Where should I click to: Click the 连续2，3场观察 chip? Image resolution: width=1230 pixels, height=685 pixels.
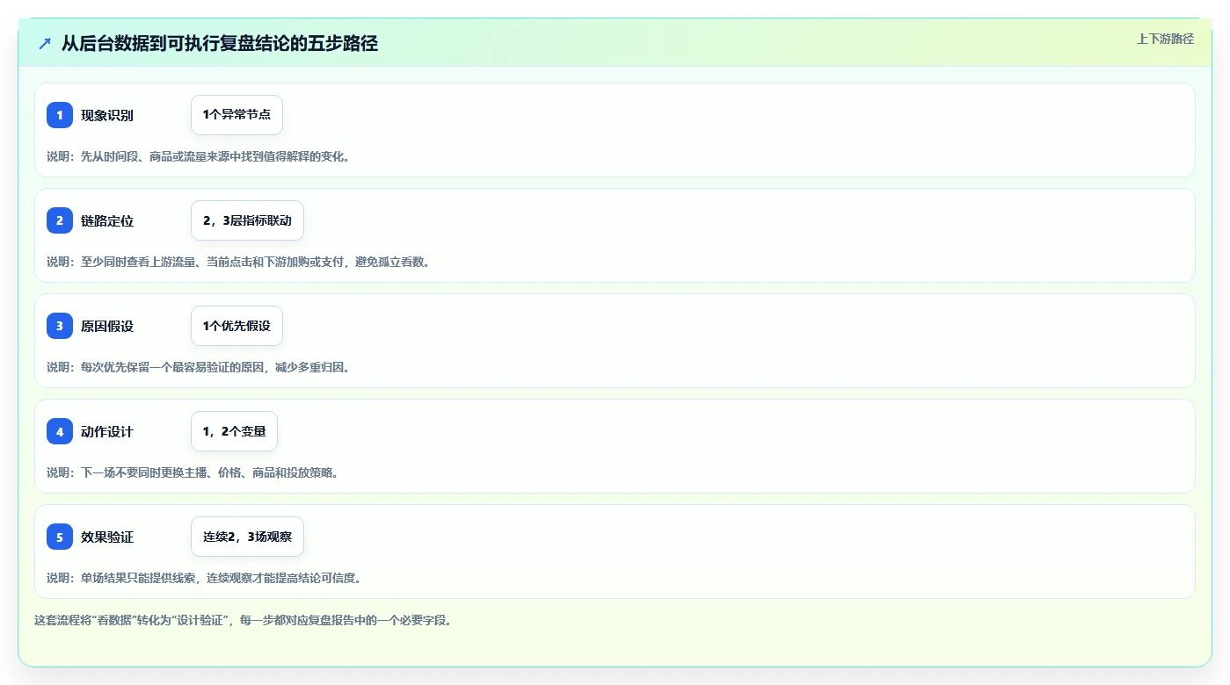[x=247, y=537]
